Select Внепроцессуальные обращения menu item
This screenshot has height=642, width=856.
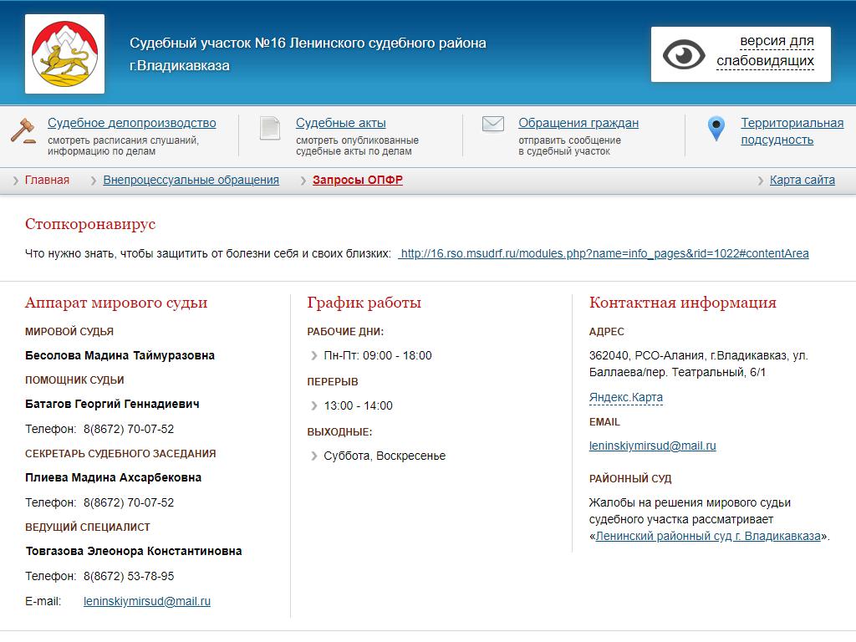tap(191, 181)
